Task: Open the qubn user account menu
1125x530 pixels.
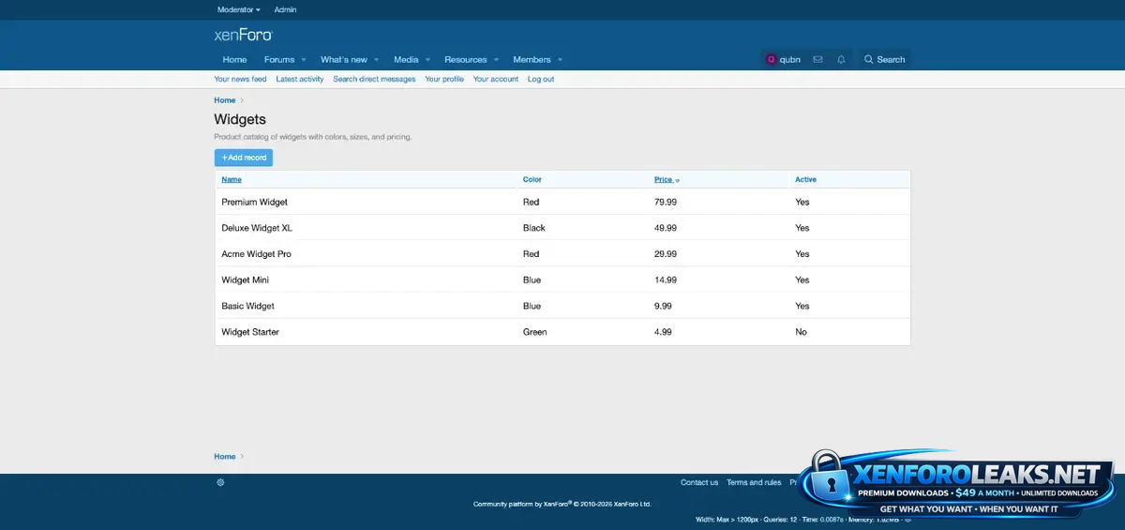Action: 784,59
